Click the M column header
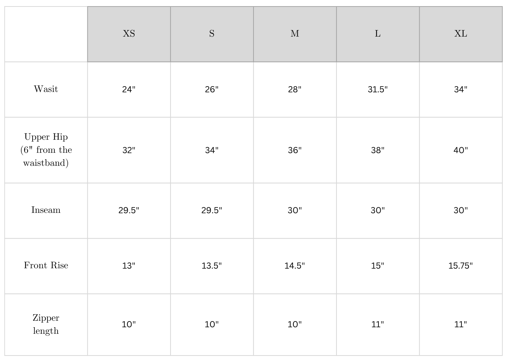 pos(295,34)
